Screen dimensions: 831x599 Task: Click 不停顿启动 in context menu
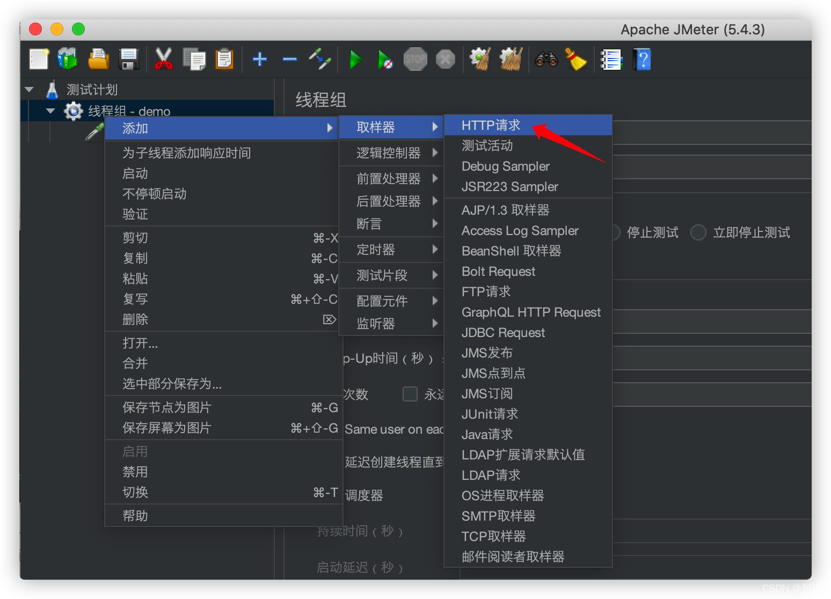pos(221,194)
